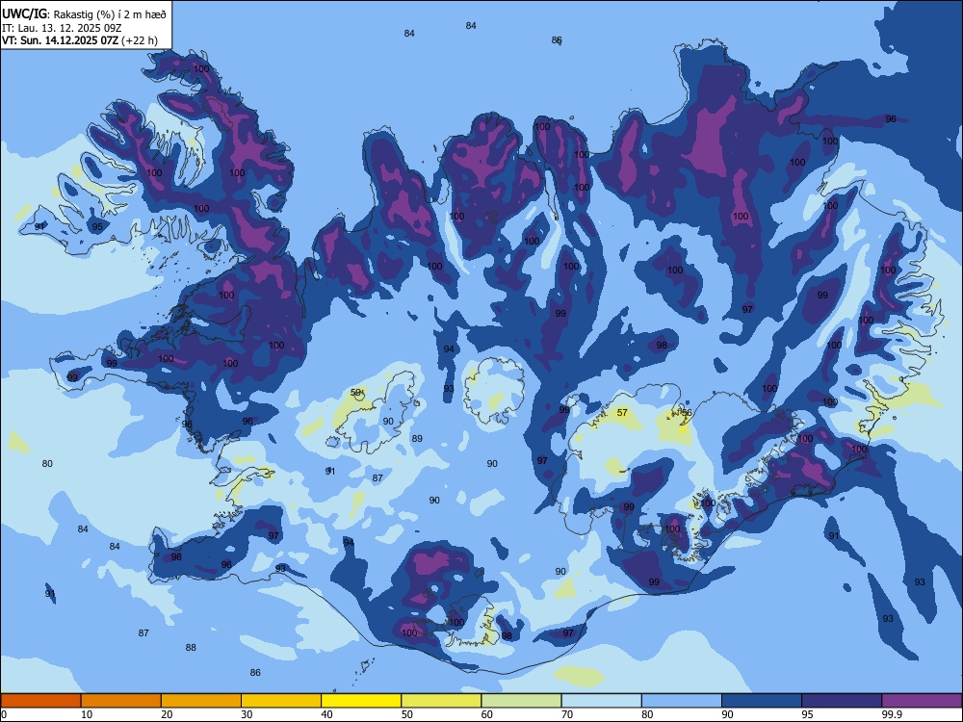
Task: Select the 30–40 golden legend swatch
Action: click(x=281, y=701)
